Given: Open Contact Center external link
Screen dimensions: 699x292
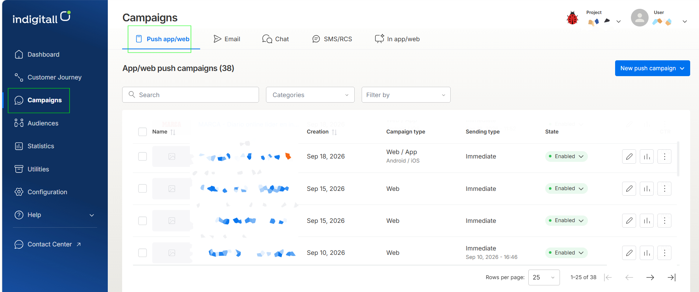Looking at the screenshot, I should click(x=47, y=245).
